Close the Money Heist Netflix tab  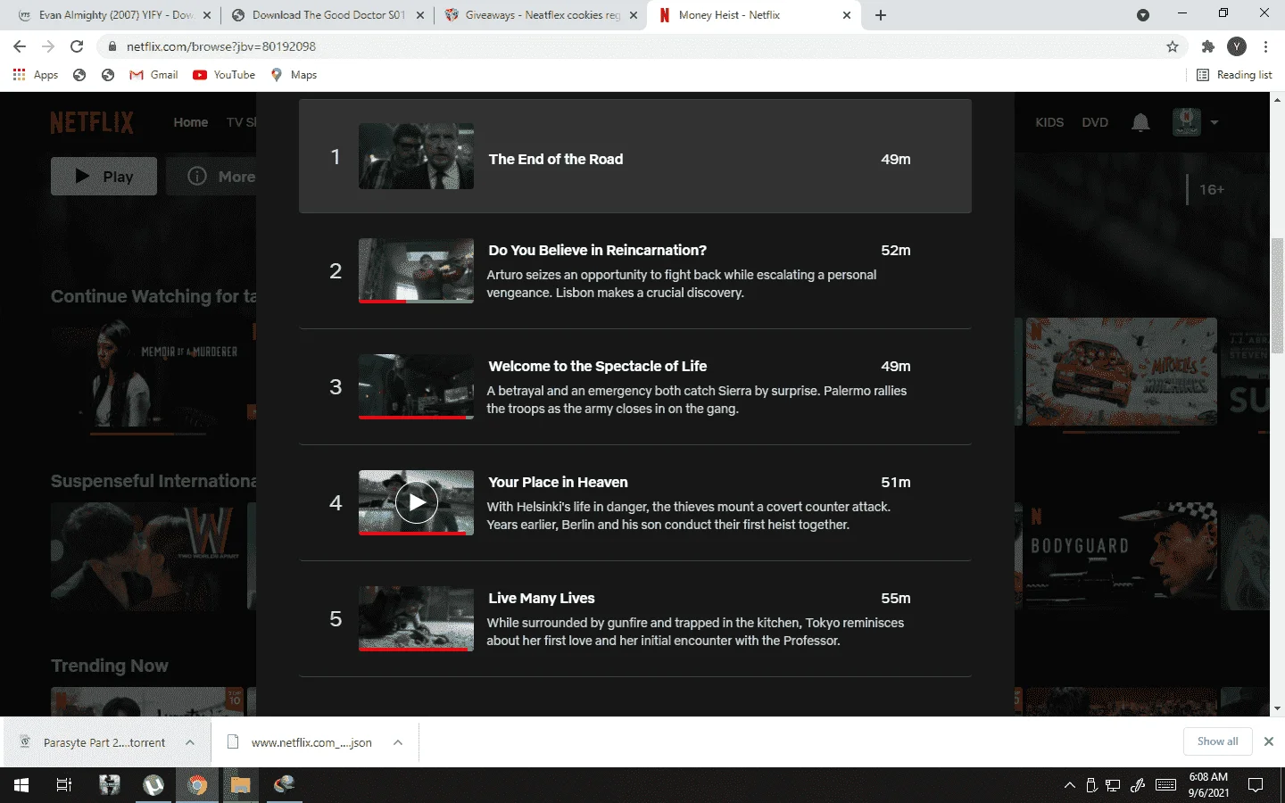(847, 15)
